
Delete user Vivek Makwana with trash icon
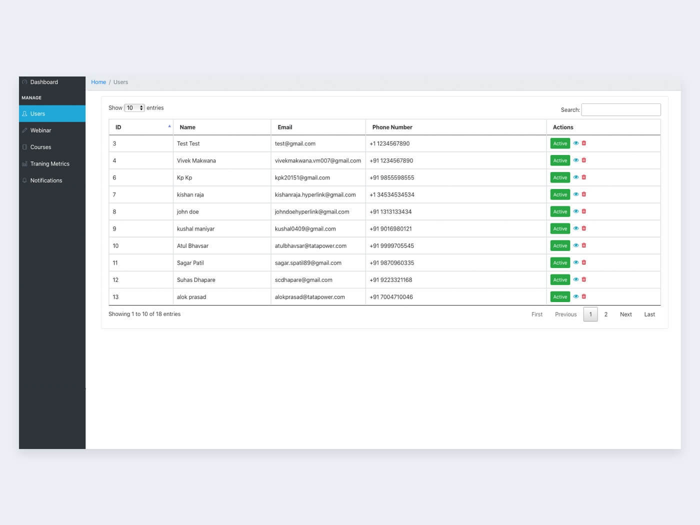click(x=584, y=160)
